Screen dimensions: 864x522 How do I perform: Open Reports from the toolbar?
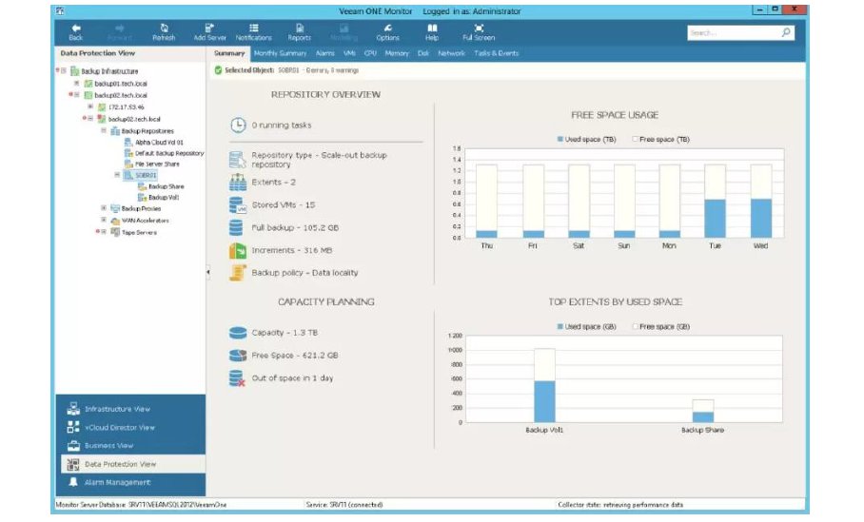(x=299, y=32)
